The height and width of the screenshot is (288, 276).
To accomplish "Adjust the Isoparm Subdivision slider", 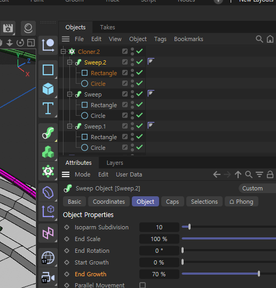I will click(190, 227).
